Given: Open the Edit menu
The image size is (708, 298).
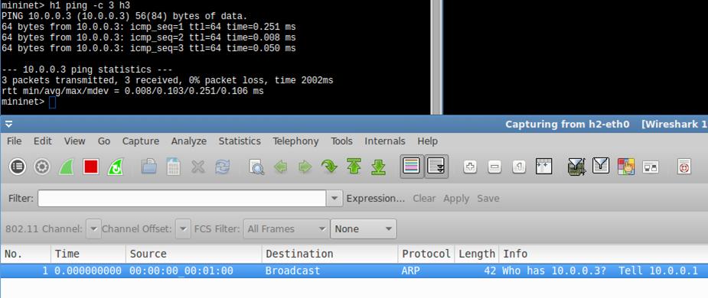Looking at the screenshot, I should [42, 141].
